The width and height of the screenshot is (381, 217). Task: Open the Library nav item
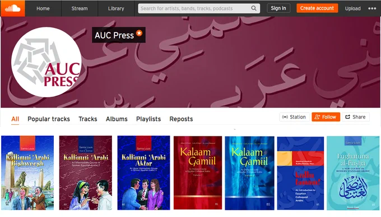116,8
